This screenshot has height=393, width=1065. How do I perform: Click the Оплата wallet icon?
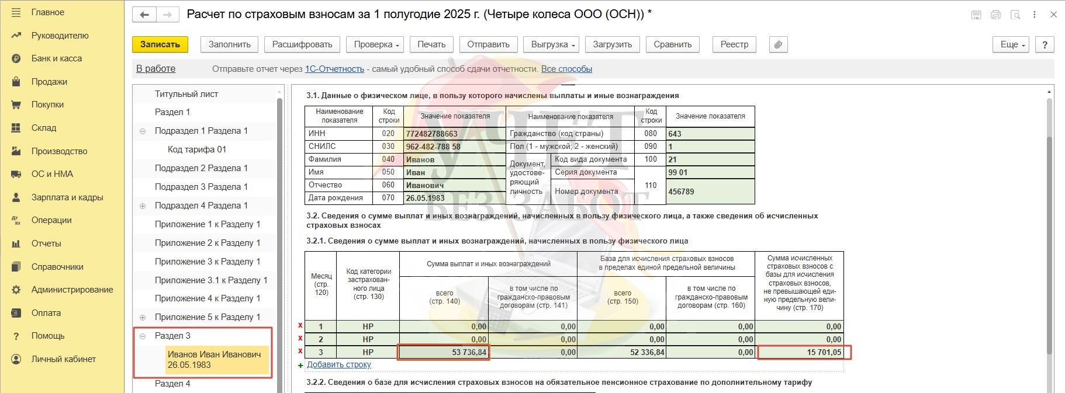16,313
